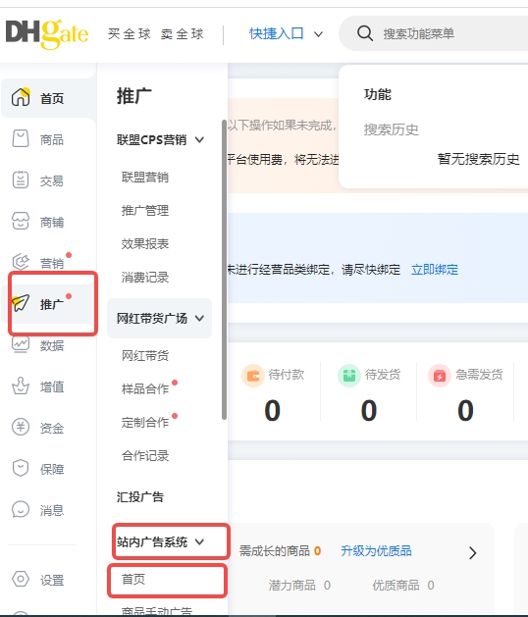
Task: Click 暂无搜索历史 text
Action: coord(478,159)
